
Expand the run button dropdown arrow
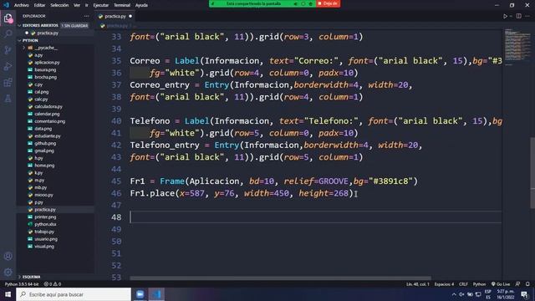[511, 16]
